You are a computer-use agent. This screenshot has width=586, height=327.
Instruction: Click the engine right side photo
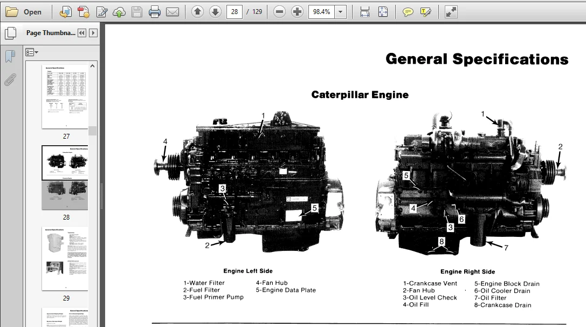pyautogui.click(x=471, y=183)
